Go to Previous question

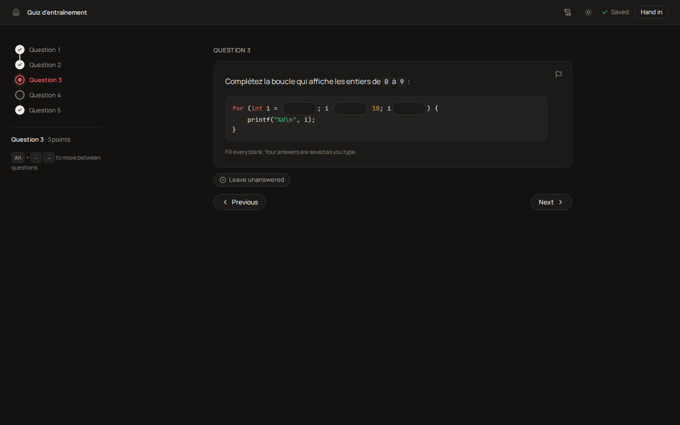point(239,202)
